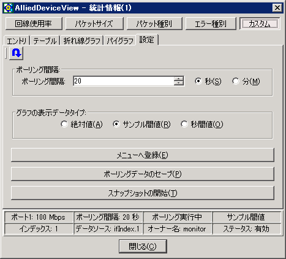Decrease polling interval with the down spinner arrow
Viewport: 286px width, 259px height.
point(179,83)
